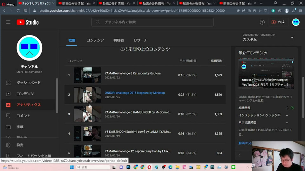Switch to the 視聴者 tab

[x=119, y=40]
